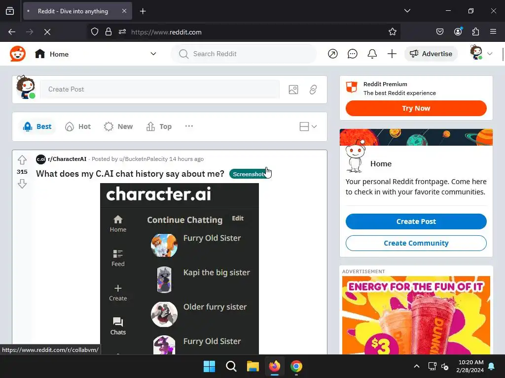
Task: Open u/BucketnPalecity user profile link
Action: click(x=144, y=159)
